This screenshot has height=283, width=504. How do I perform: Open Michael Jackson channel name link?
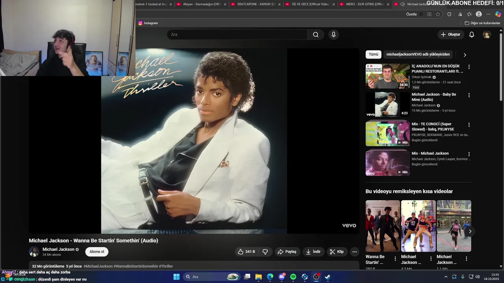(58, 249)
